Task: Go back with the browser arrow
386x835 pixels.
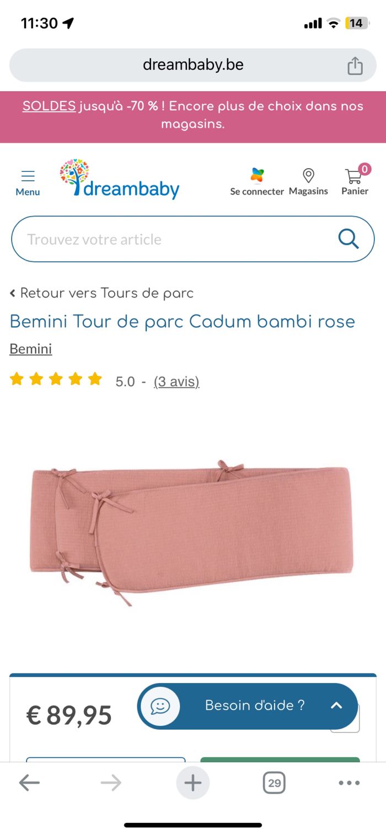Action: click(x=29, y=783)
